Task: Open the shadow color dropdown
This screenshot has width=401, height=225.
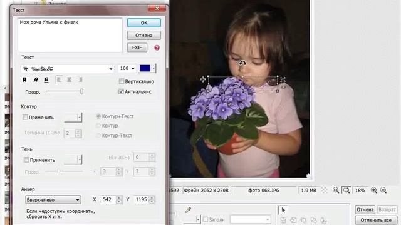Action: (80, 159)
